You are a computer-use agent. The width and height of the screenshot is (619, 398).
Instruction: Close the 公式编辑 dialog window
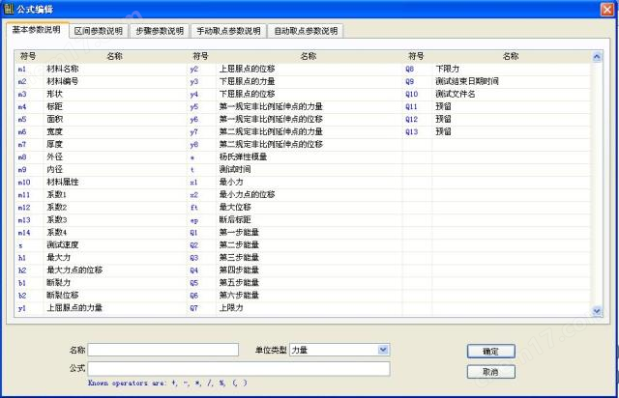[x=605, y=10]
